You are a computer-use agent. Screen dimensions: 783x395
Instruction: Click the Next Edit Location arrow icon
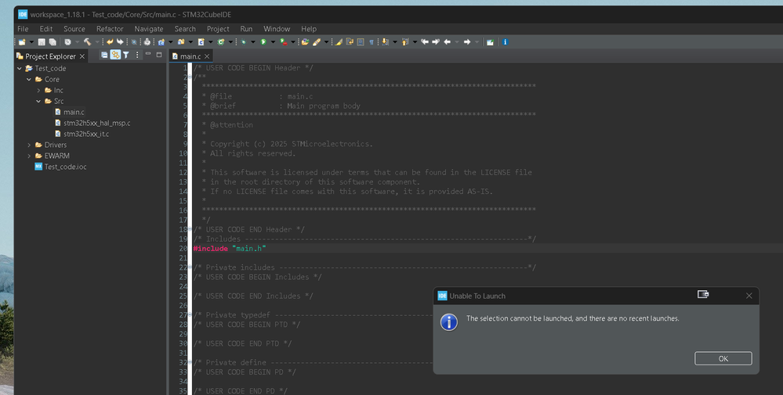point(436,41)
